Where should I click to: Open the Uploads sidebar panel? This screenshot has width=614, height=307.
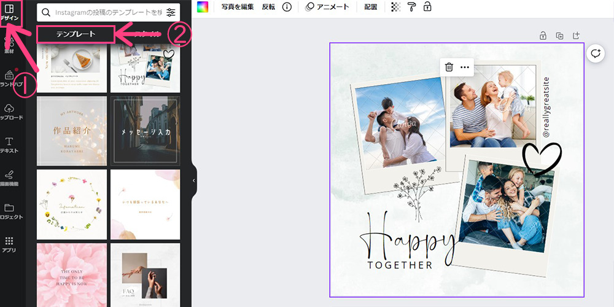9,112
